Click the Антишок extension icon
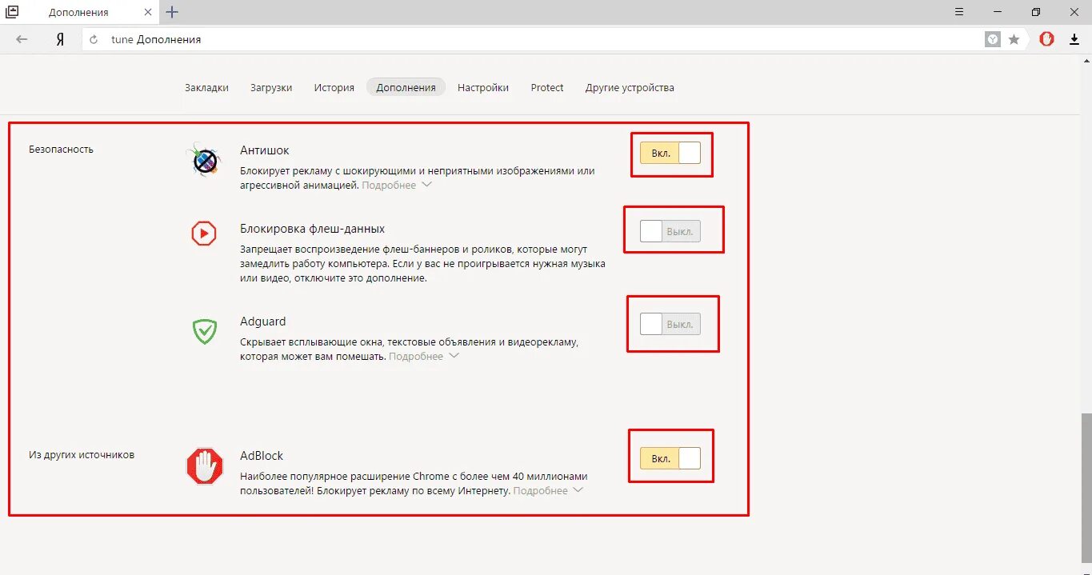Screen dimensions: 1092x575 click(205, 160)
